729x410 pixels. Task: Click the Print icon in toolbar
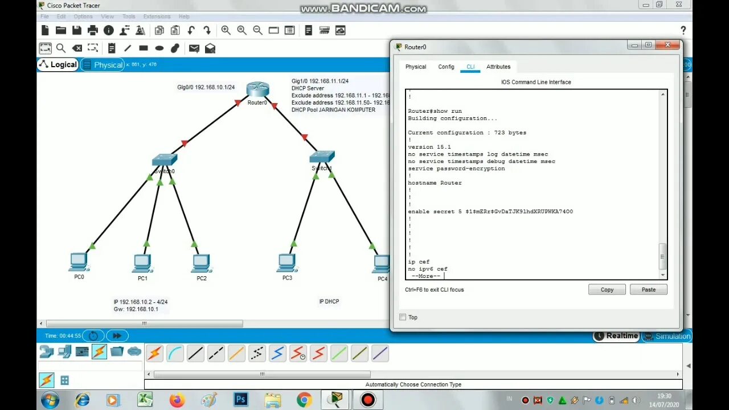pyautogui.click(x=92, y=30)
